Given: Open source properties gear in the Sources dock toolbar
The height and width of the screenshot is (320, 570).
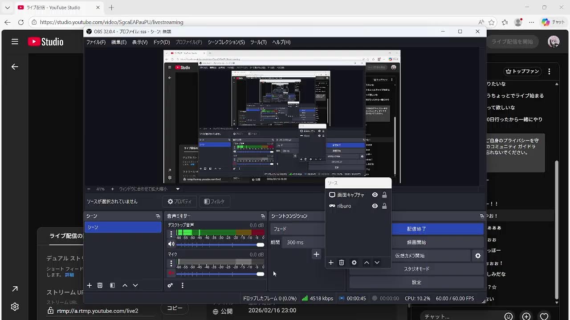Looking at the screenshot, I should [x=354, y=263].
